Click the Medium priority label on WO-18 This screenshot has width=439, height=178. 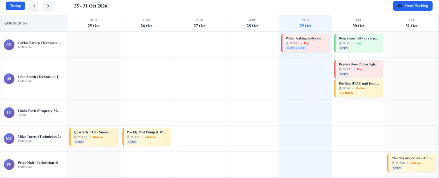[415, 163]
